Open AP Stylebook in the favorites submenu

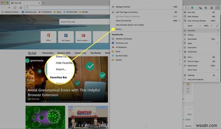click(146, 47)
